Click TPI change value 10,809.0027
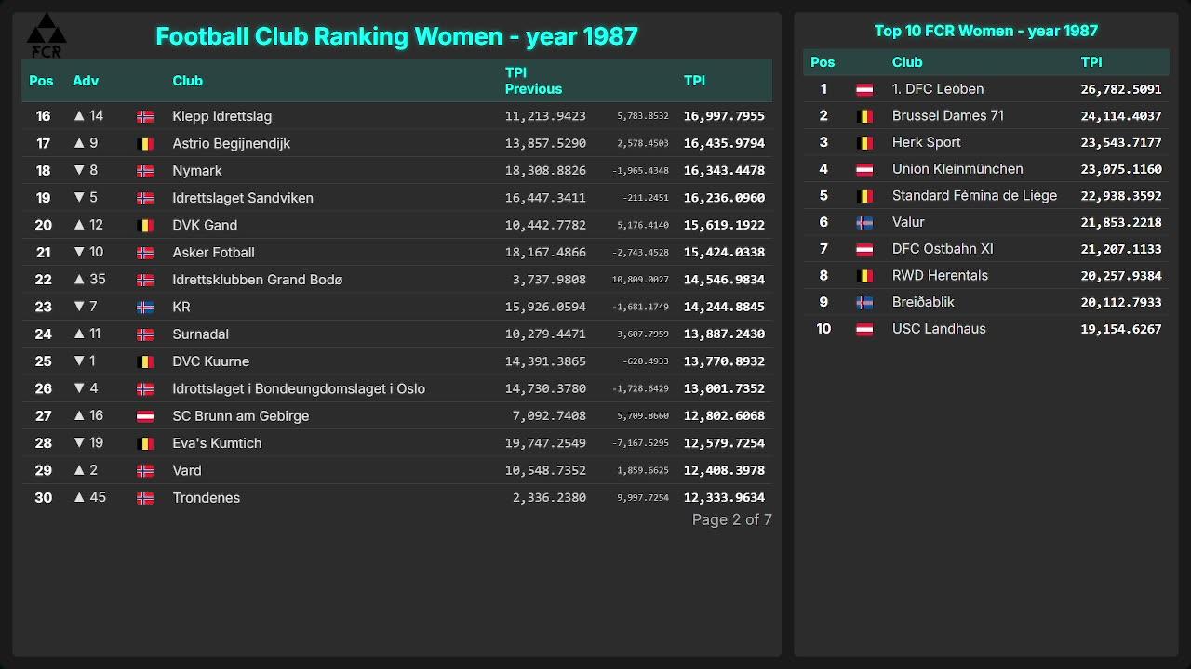The width and height of the screenshot is (1191, 669). click(640, 280)
